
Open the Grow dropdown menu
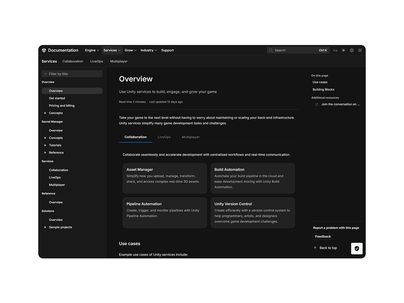(130, 50)
